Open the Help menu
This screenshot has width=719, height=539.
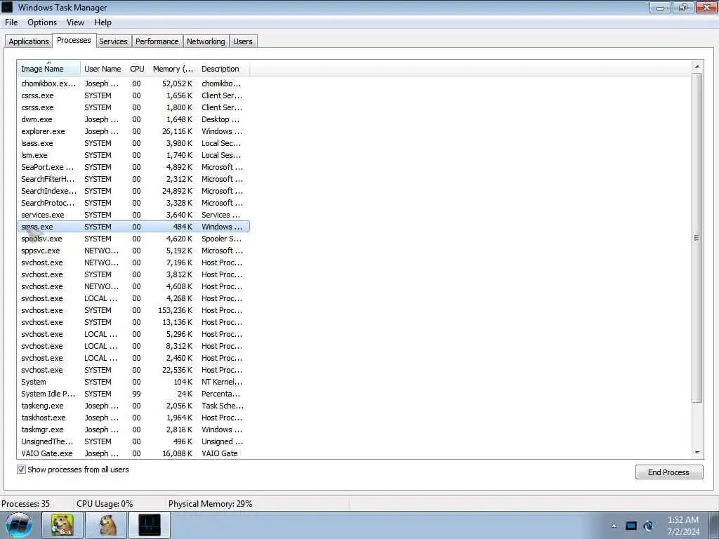pyautogui.click(x=103, y=22)
